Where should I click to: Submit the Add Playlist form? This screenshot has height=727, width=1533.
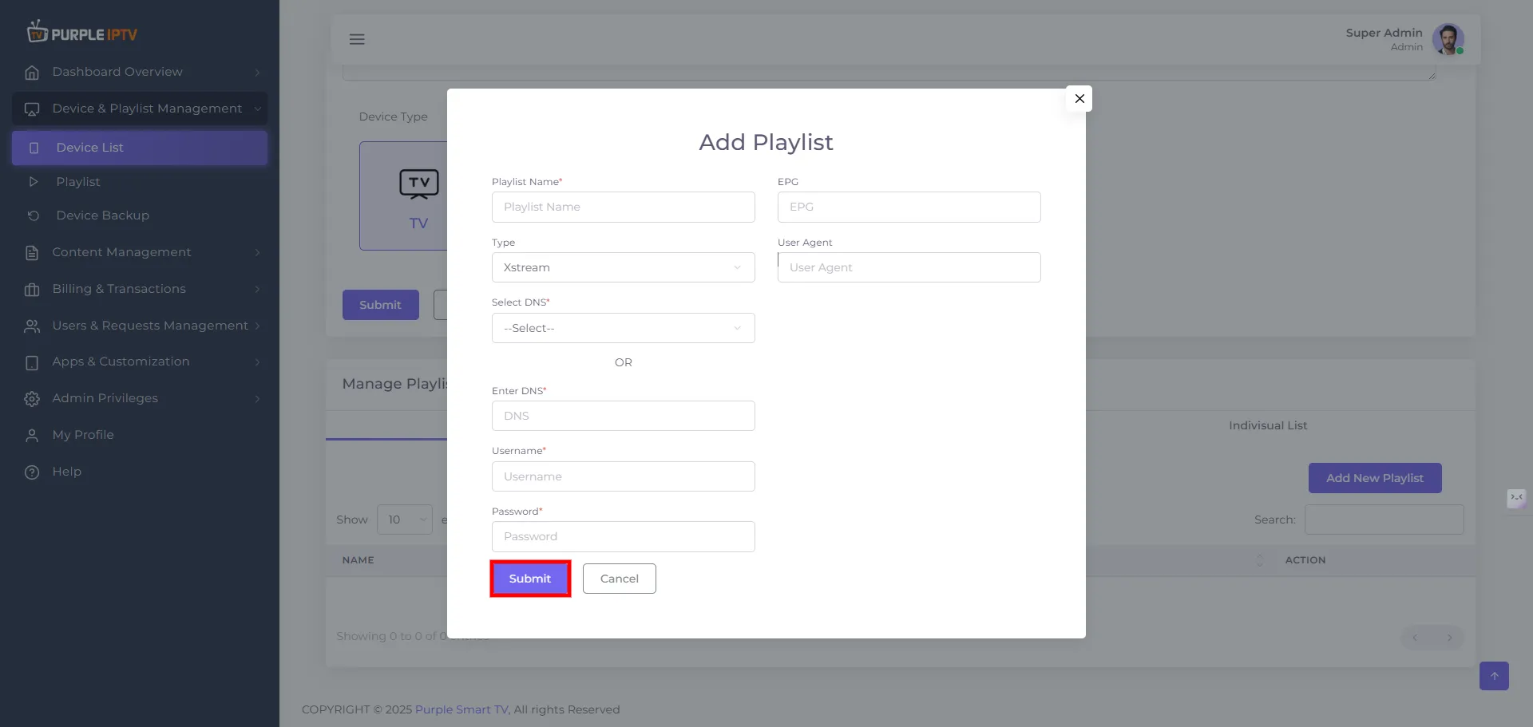coord(530,579)
